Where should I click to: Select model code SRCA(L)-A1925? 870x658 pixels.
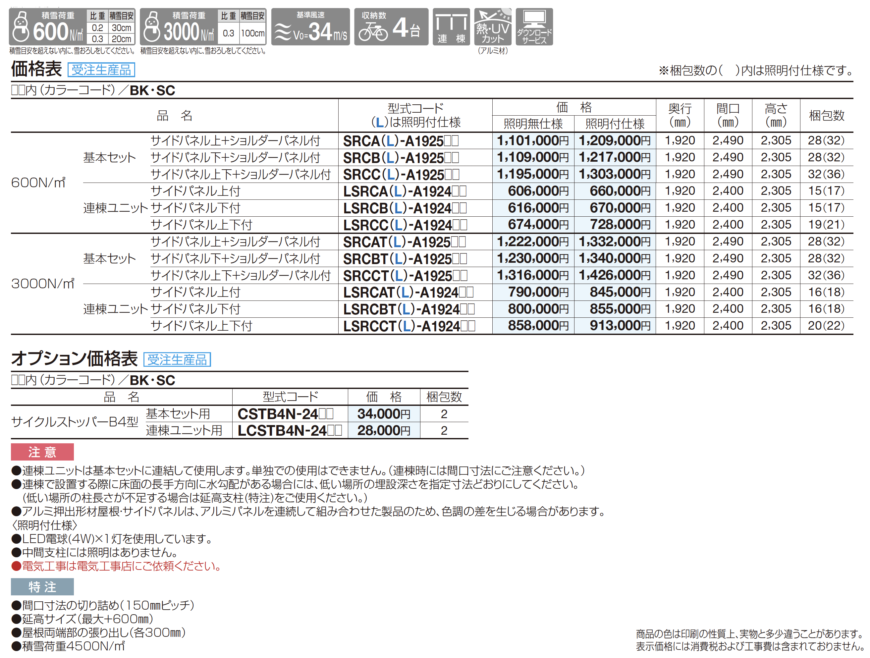click(x=401, y=141)
